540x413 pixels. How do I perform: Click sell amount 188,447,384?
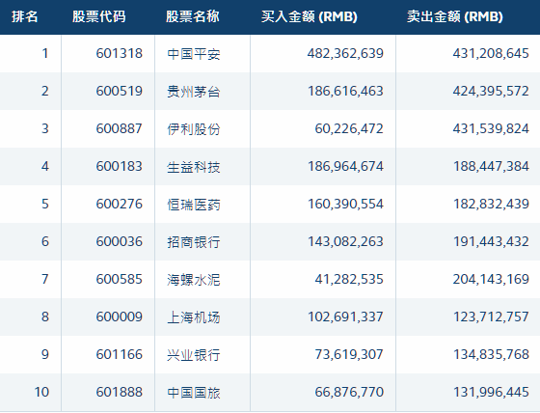pos(491,166)
